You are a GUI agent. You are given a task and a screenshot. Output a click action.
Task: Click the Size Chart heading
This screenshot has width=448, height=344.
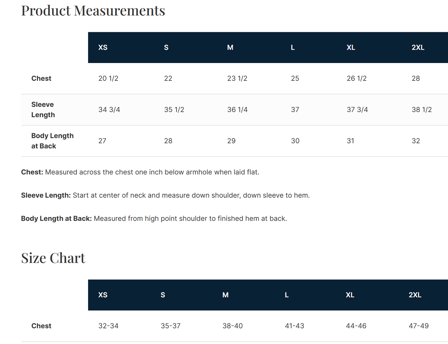tap(53, 258)
